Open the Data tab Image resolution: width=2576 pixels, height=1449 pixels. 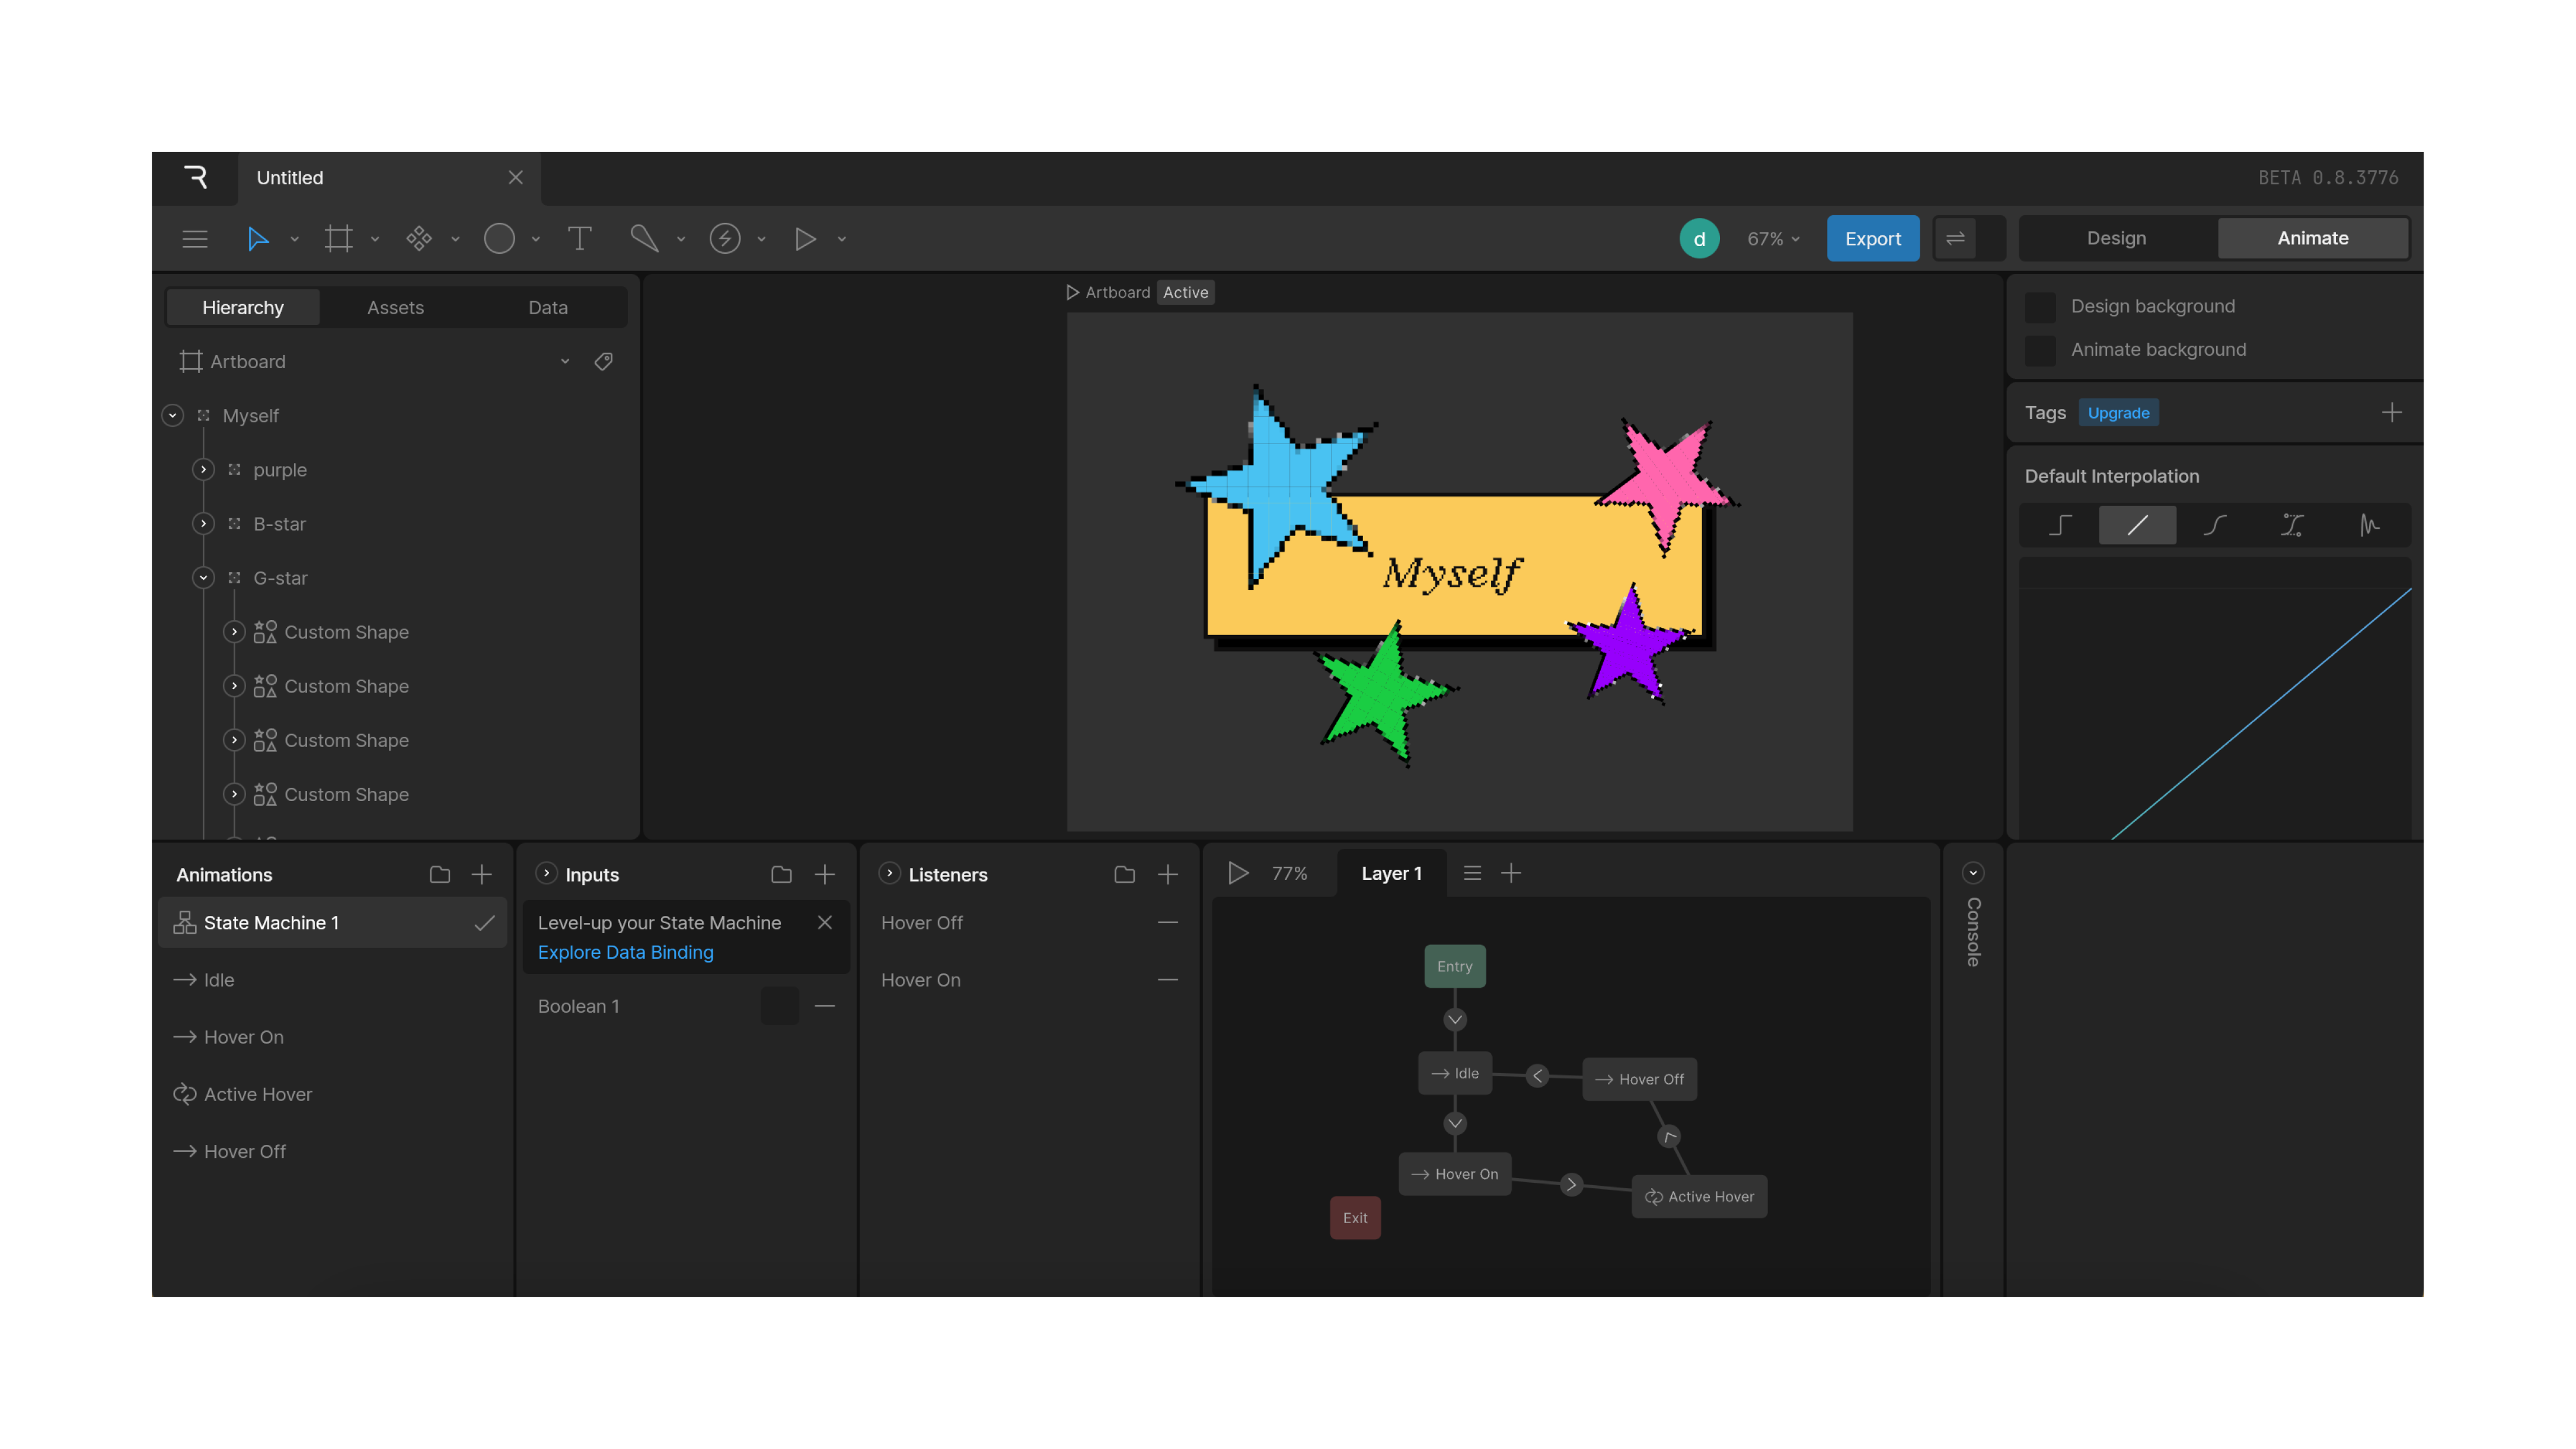tap(548, 307)
